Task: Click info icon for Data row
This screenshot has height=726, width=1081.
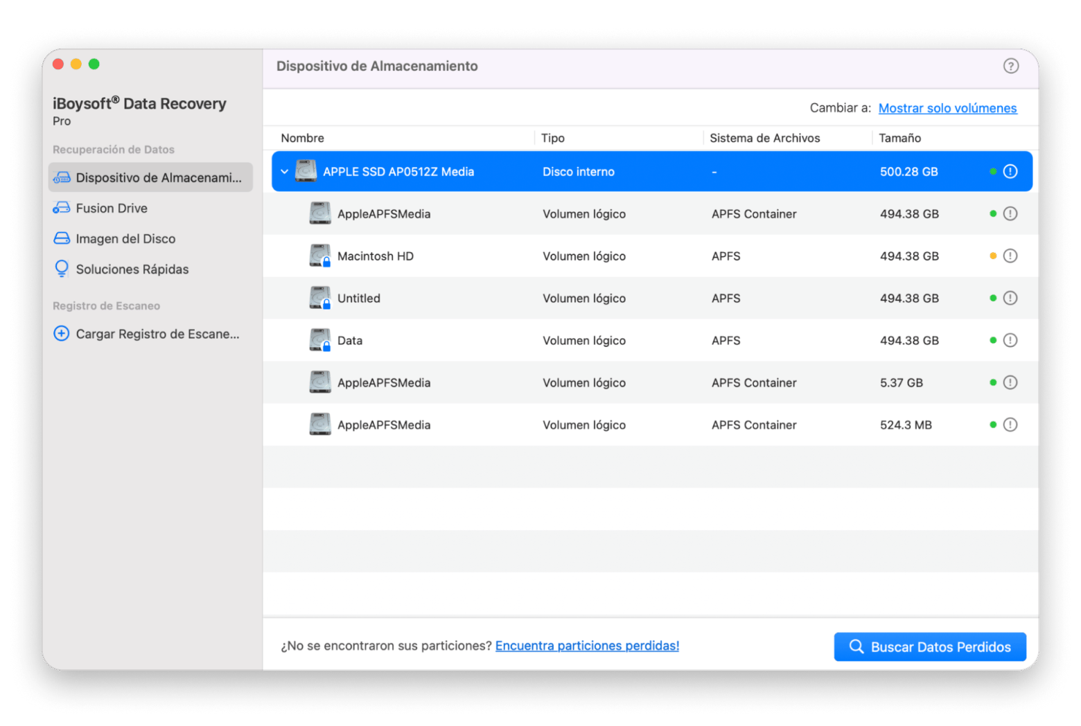Action: [1010, 340]
